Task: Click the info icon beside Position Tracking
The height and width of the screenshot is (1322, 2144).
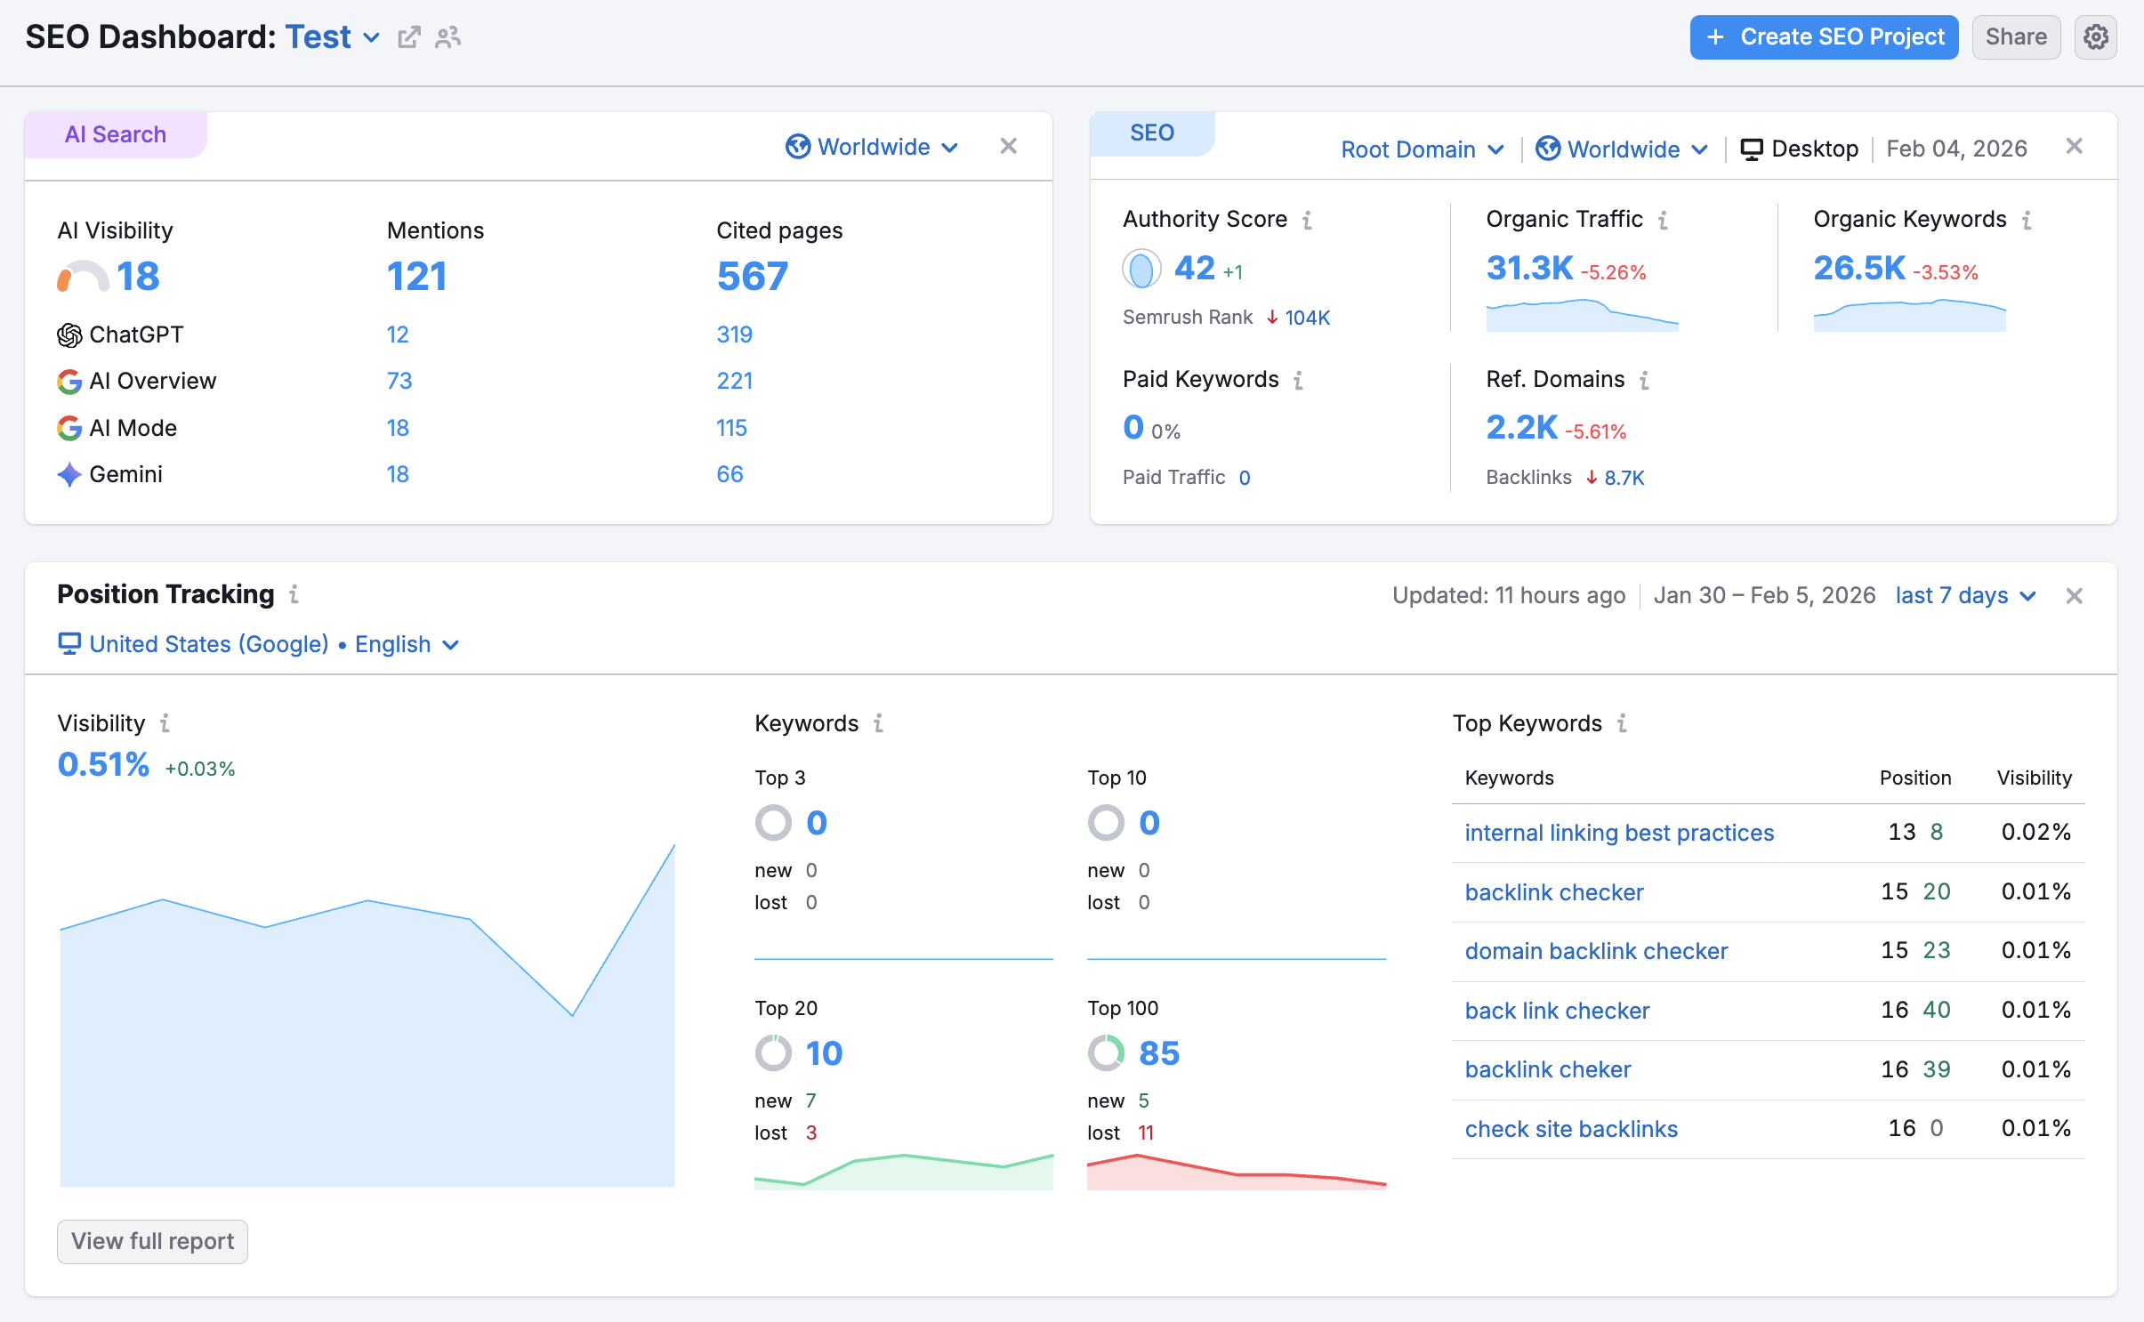Action: click(x=294, y=595)
